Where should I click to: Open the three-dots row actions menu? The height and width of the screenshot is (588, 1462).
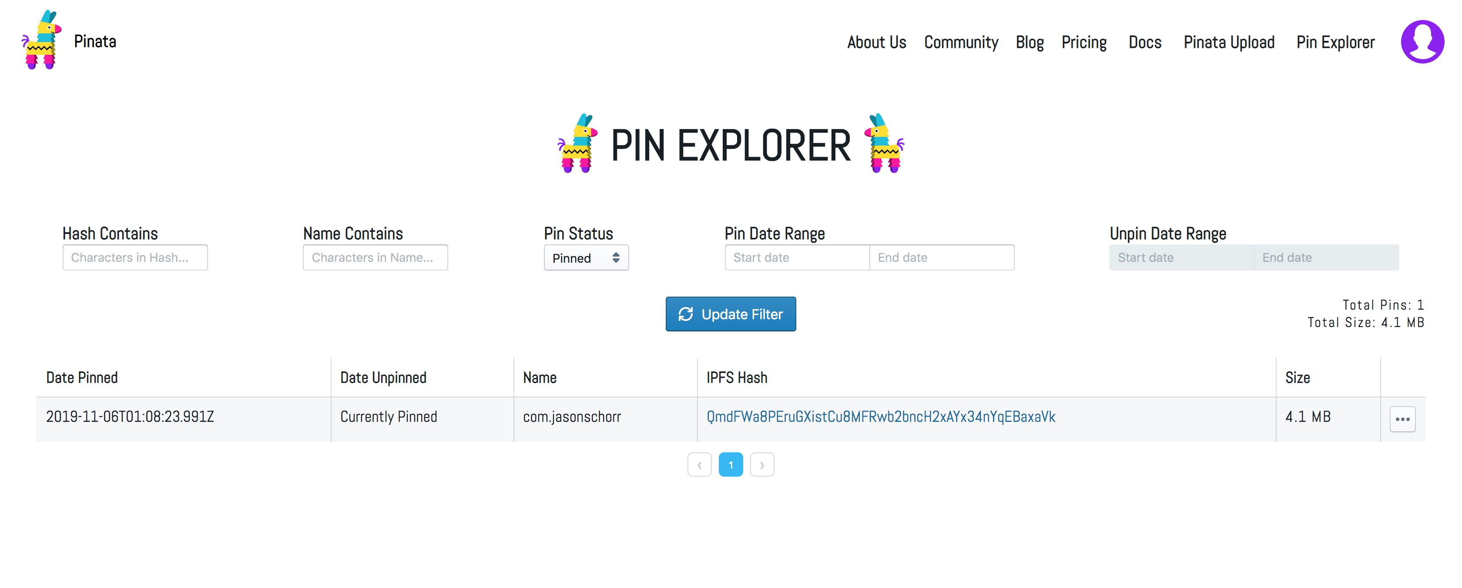pyautogui.click(x=1402, y=419)
